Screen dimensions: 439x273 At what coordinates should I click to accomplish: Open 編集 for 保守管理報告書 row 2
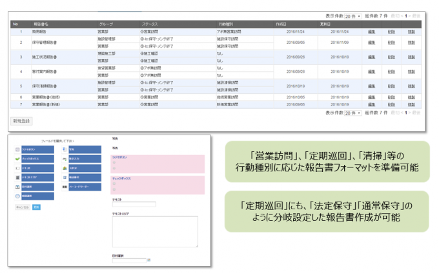[371, 42]
